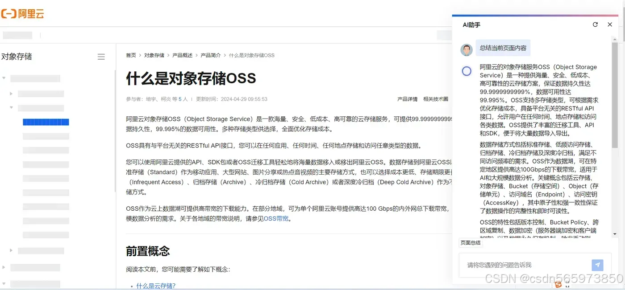Open the 什么是云存储? link
The image size is (625, 290).
point(156,286)
